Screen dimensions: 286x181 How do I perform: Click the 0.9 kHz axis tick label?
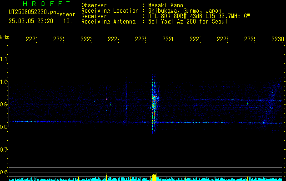(x=4, y=105)
